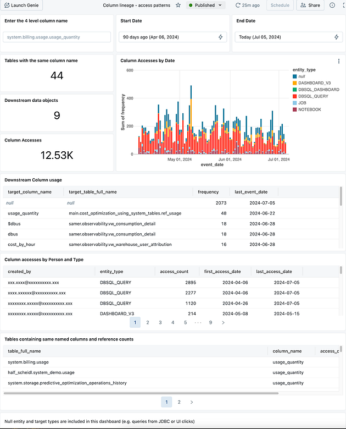Click the refresh icon beside 25m ago
This screenshot has width=346, height=429.
pyautogui.click(x=238, y=5)
